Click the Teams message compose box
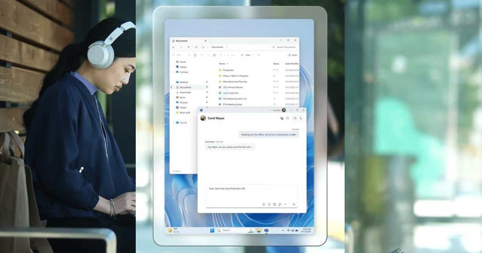The height and width of the screenshot is (253, 482). [x=252, y=192]
